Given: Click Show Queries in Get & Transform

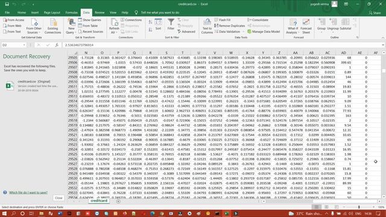Looking at the screenshot, I should tap(90, 20).
